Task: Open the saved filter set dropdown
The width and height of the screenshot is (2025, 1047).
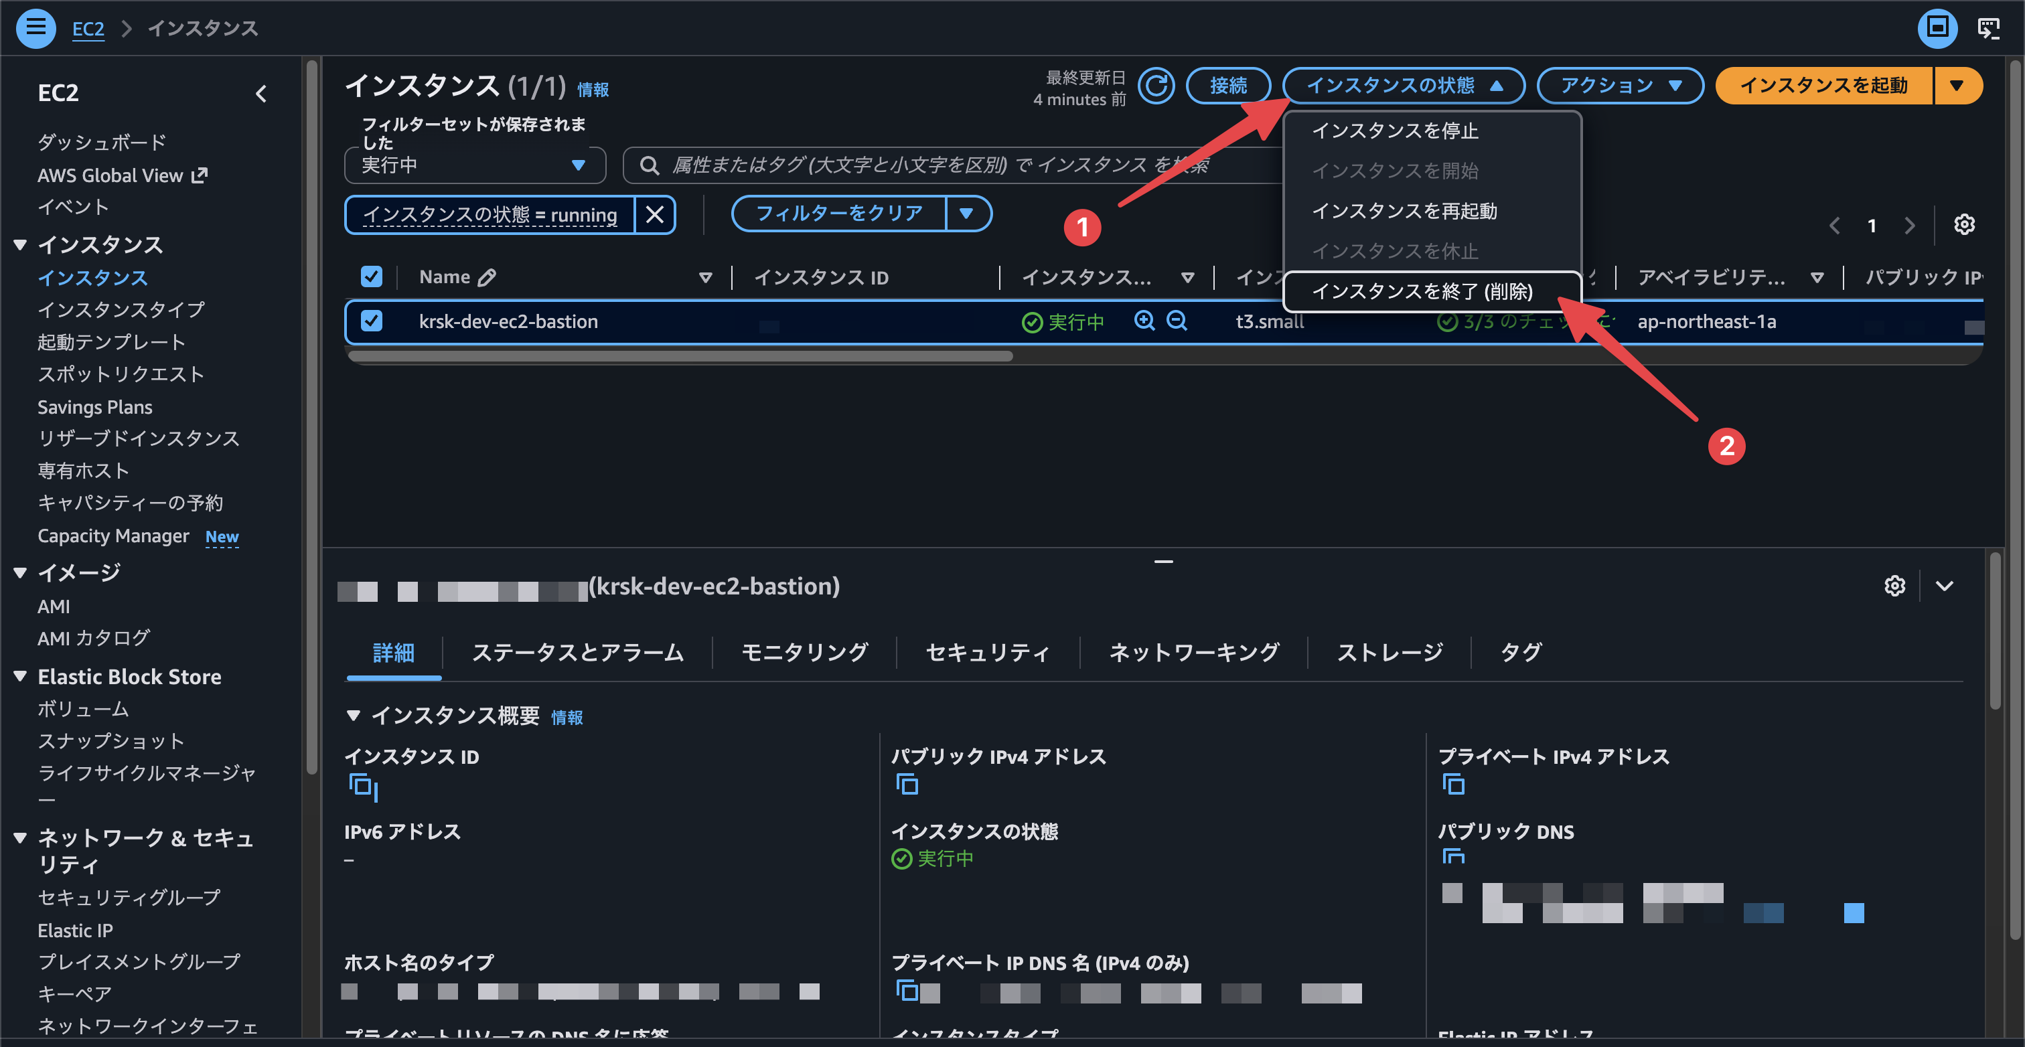Action: point(475,165)
